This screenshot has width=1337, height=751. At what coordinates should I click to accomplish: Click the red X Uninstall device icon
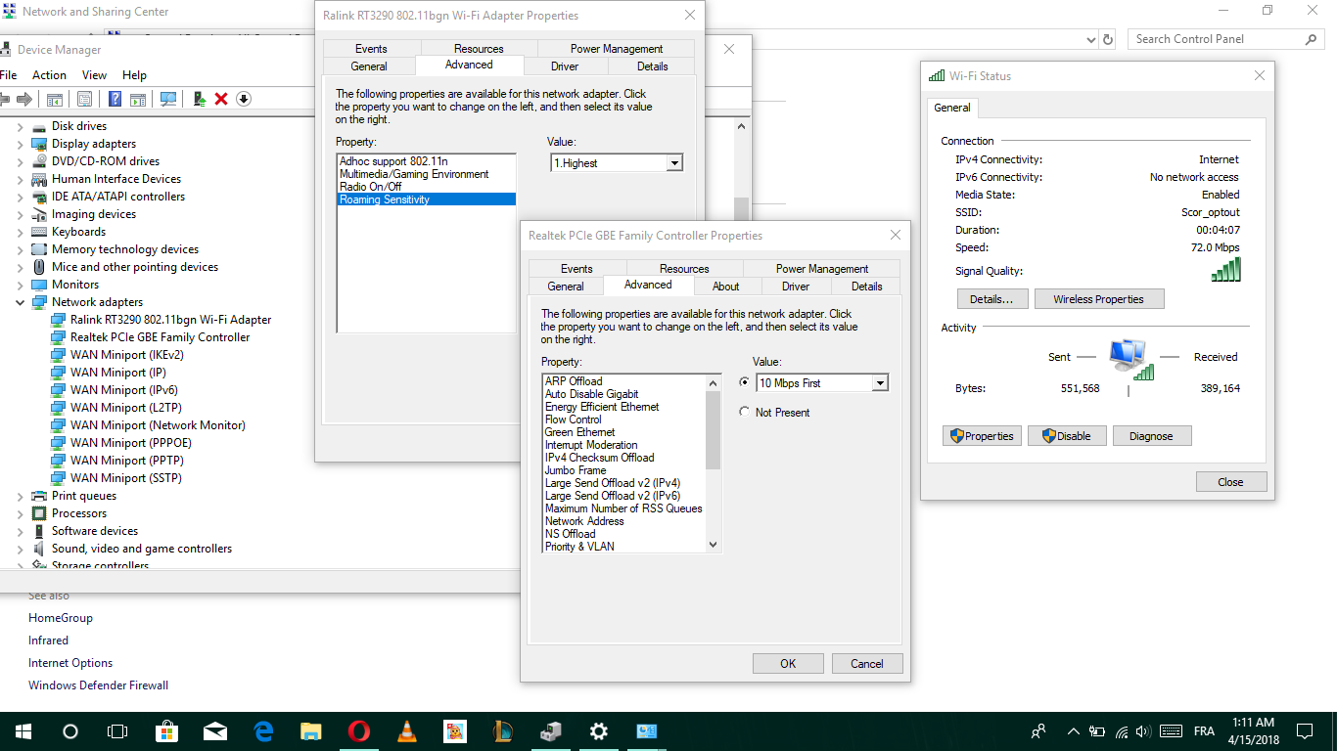221,99
